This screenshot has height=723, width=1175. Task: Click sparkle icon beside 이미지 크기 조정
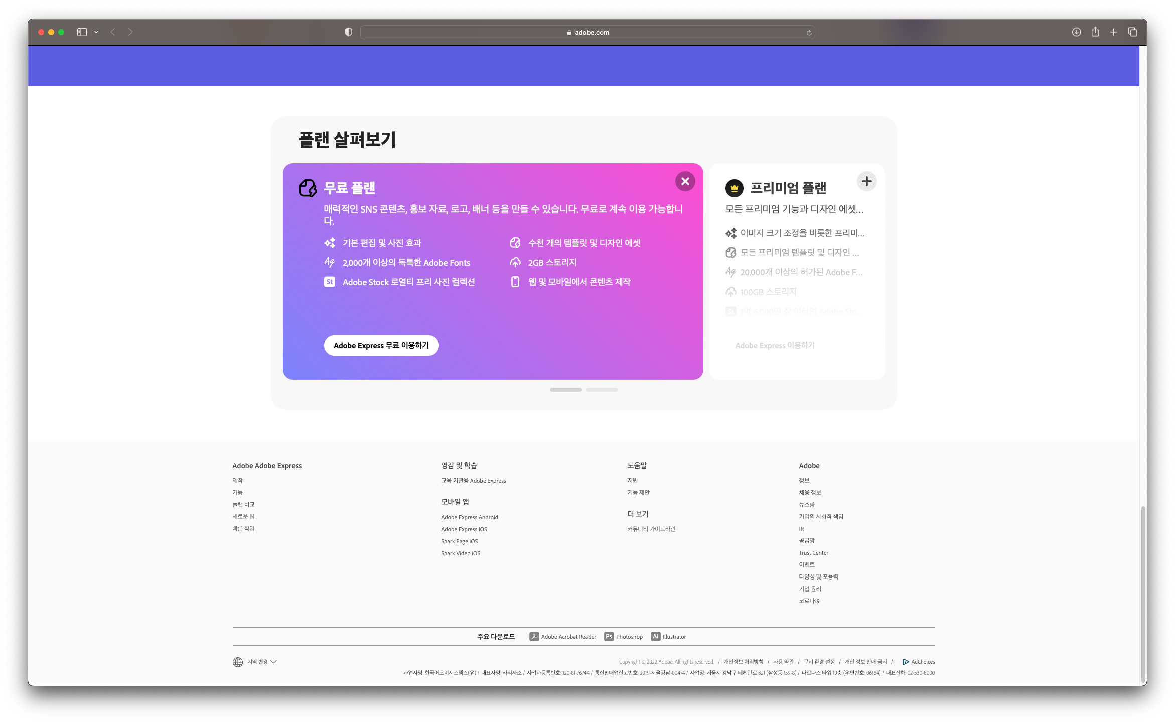tap(731, 233)
